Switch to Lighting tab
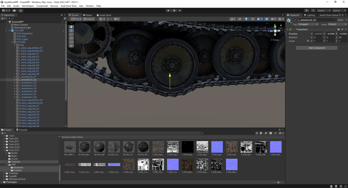This screenshot has width=348, height=188. pos(309,15)
